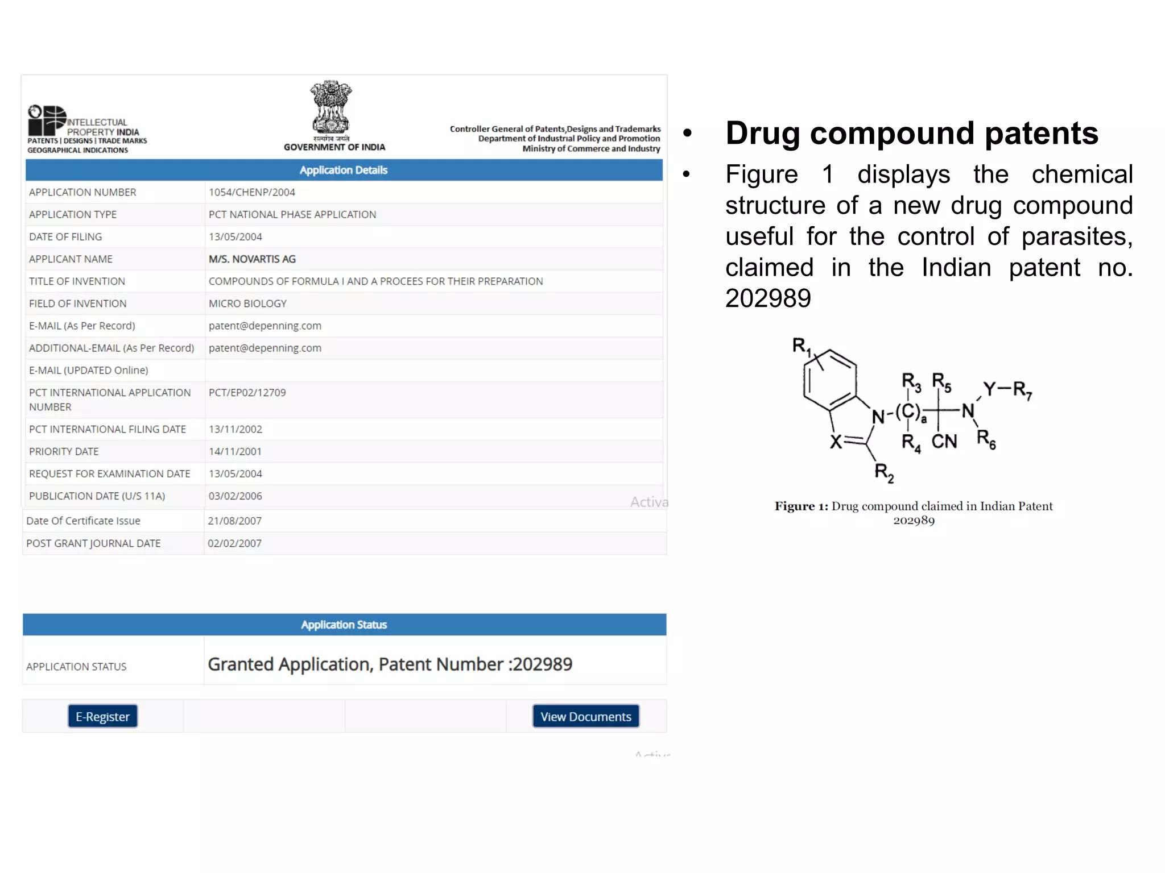
Task: Click the Granted Application patent number text
Action: [390, 664]
